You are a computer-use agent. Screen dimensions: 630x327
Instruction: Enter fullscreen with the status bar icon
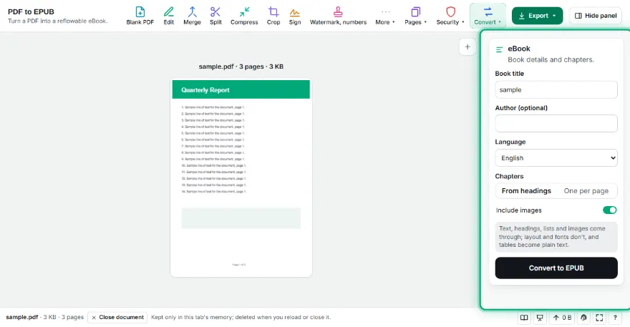pos(599,318)
